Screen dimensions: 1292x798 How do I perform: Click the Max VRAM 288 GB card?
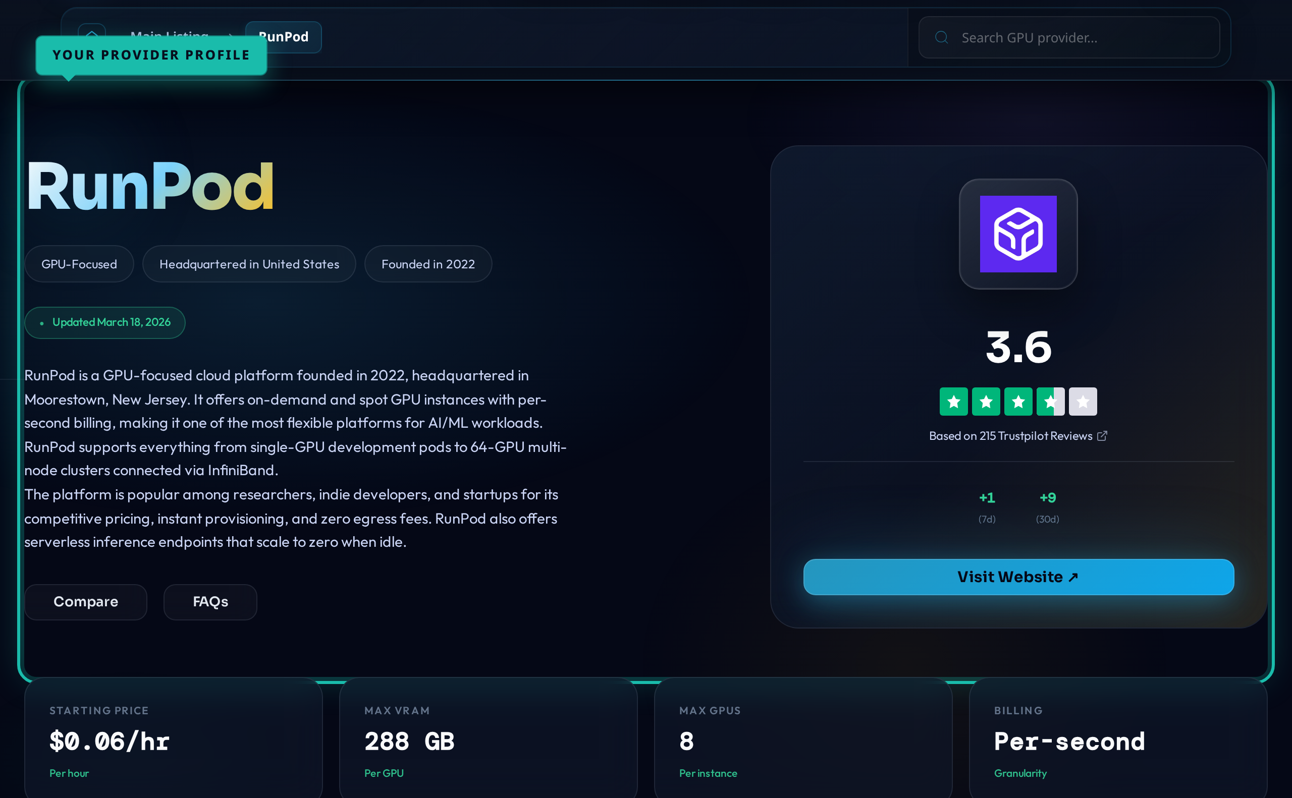pyautogui.click(x=488, y=739)
